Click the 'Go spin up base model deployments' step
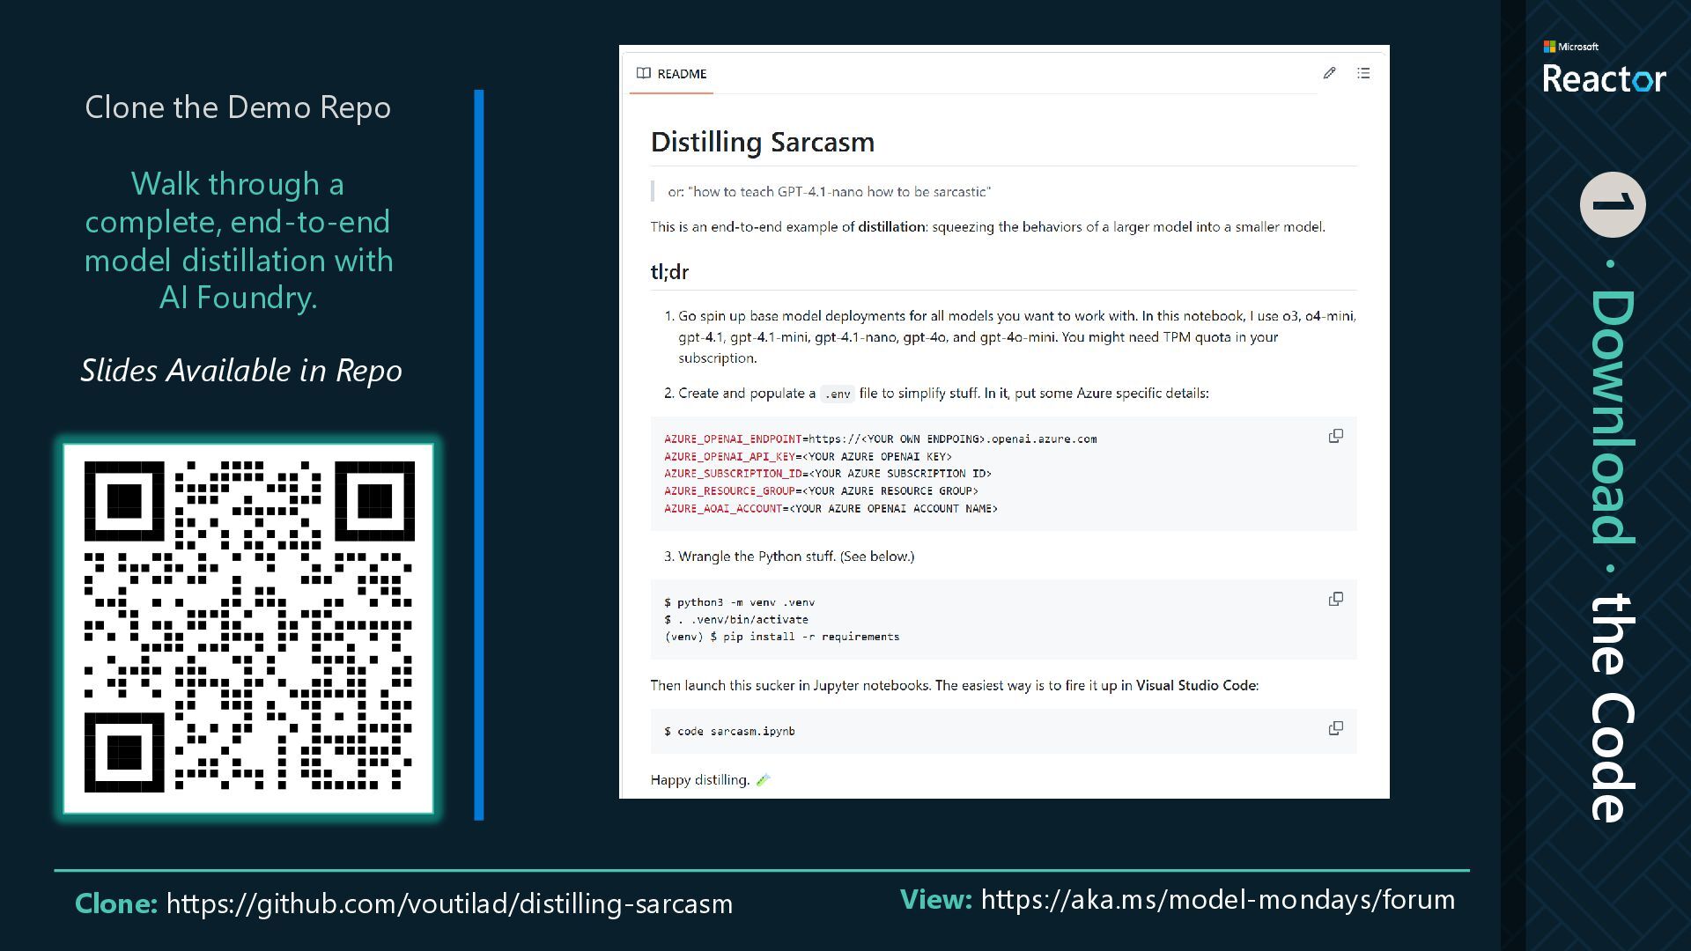The image size is (1691, 951). (x=1010, y=336)
